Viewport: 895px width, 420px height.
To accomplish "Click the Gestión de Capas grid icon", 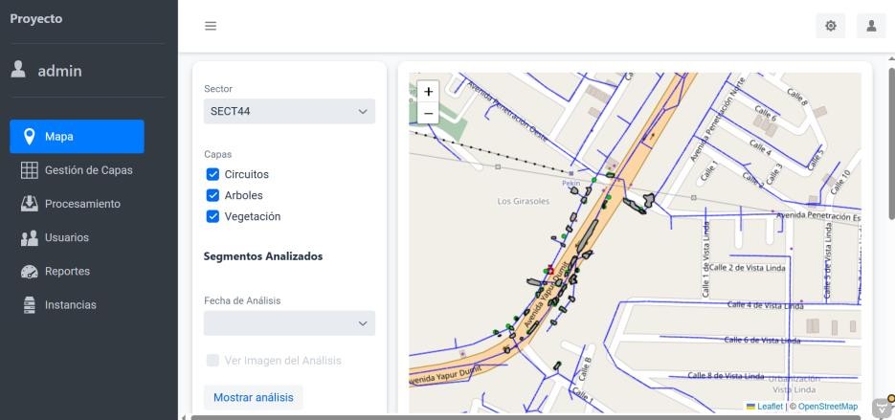I will (x=29, y=170).
